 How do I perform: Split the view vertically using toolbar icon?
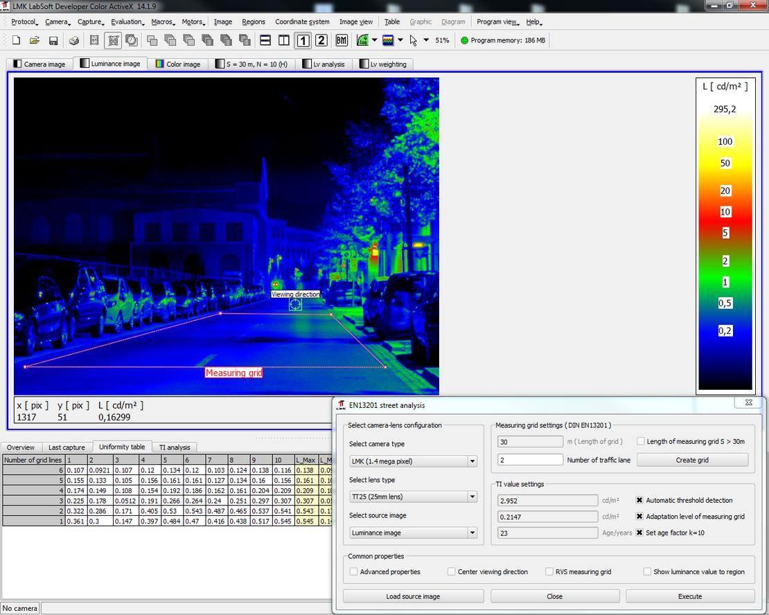tap(284, 40)
